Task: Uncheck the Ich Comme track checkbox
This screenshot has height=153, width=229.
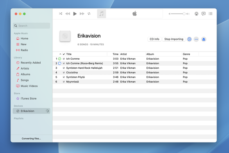Action: (64, 59)
